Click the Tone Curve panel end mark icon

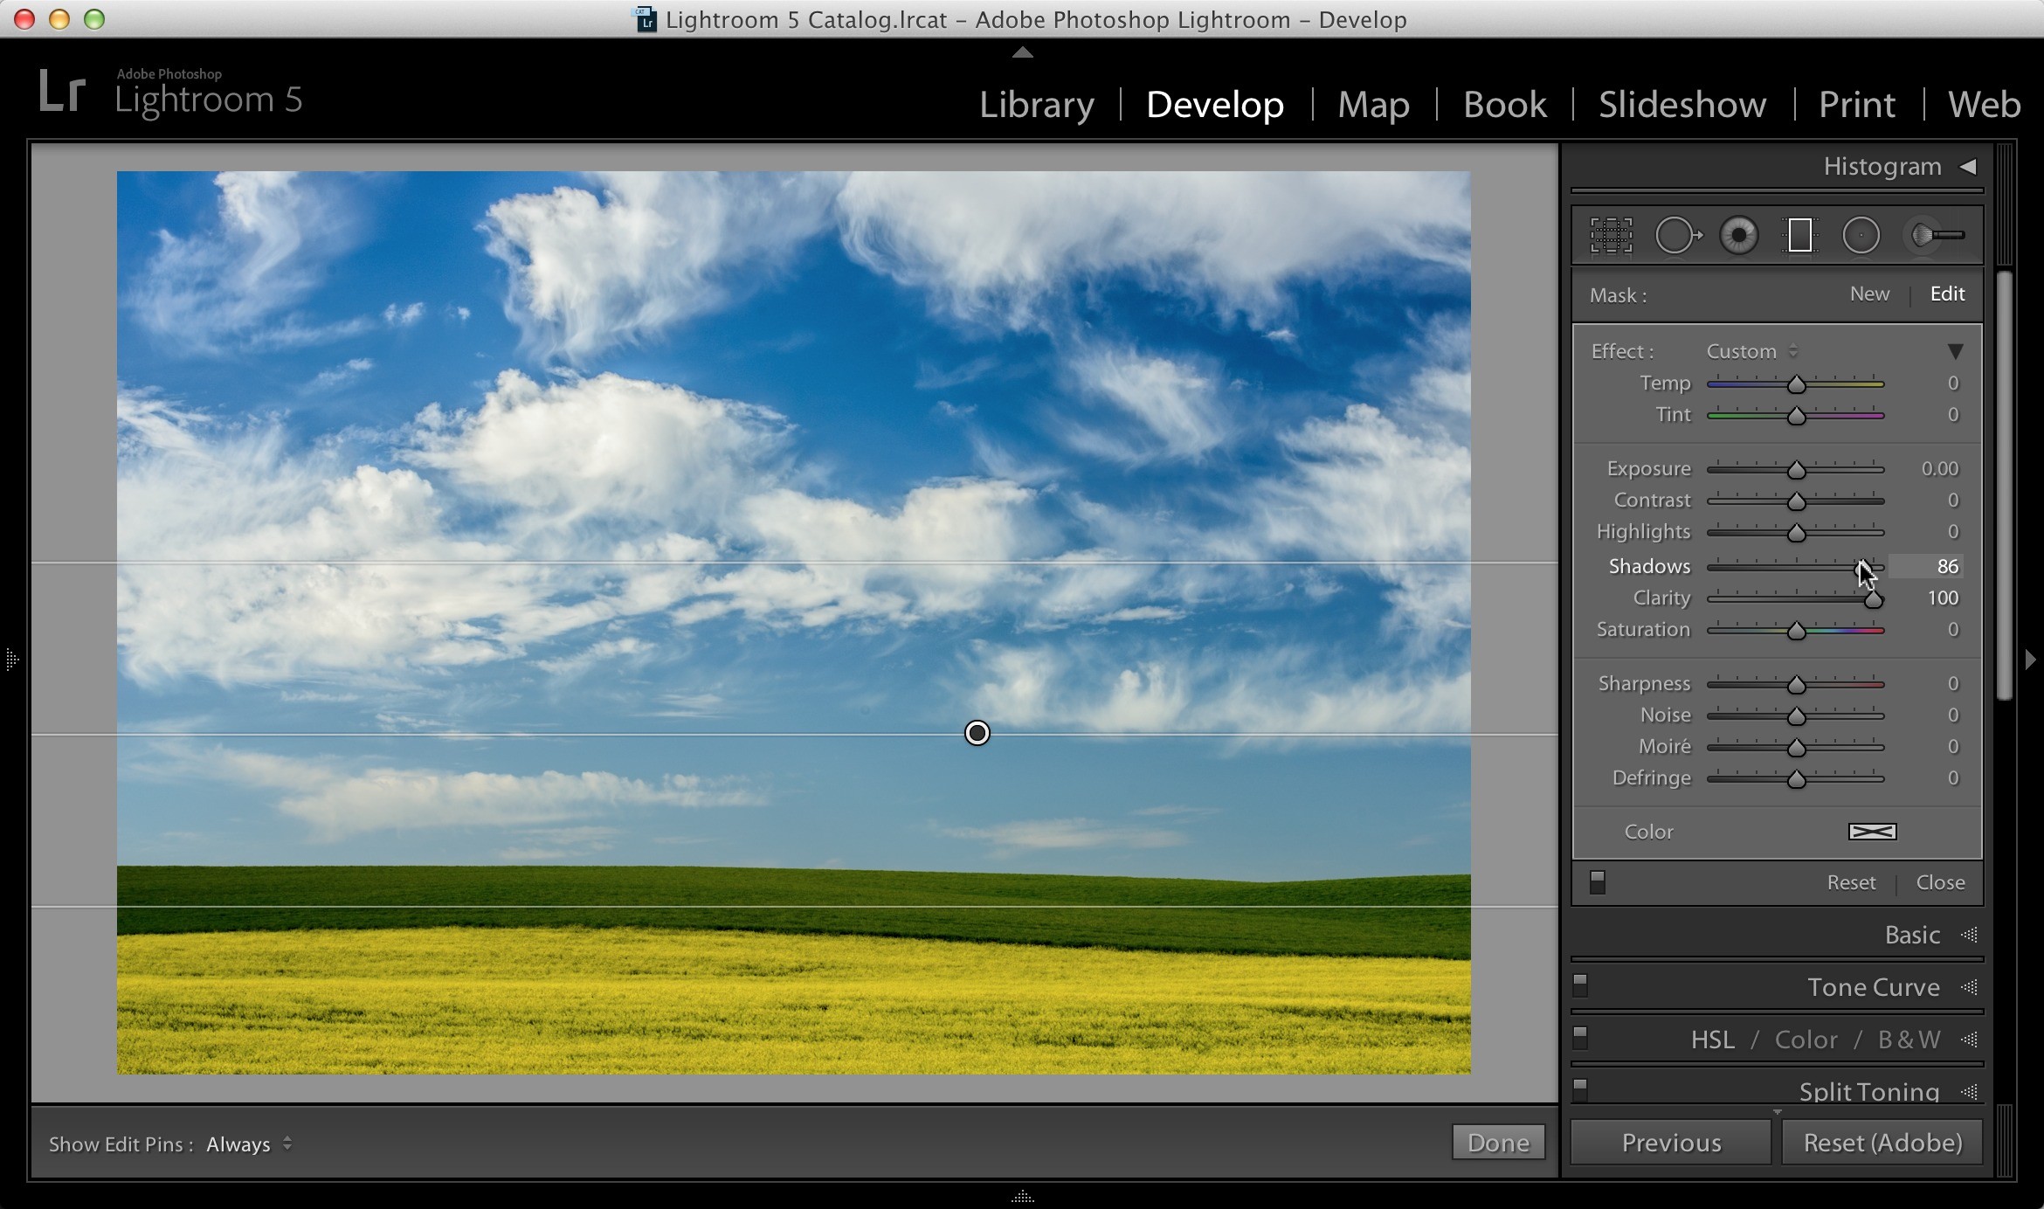tap(1969, 987)
